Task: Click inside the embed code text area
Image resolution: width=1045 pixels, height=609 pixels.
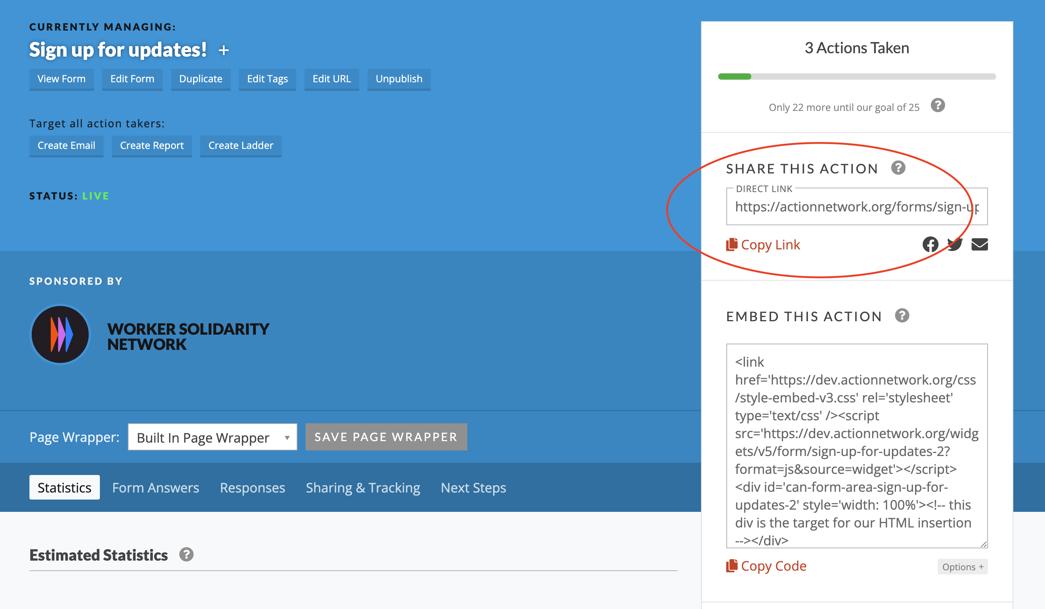Action: [x=857, y=446]
